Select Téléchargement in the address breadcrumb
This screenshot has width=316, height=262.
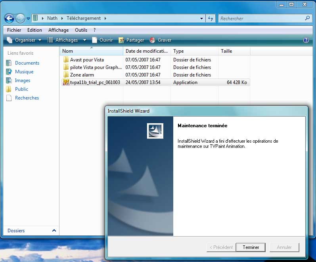click(x=84, y=18)
